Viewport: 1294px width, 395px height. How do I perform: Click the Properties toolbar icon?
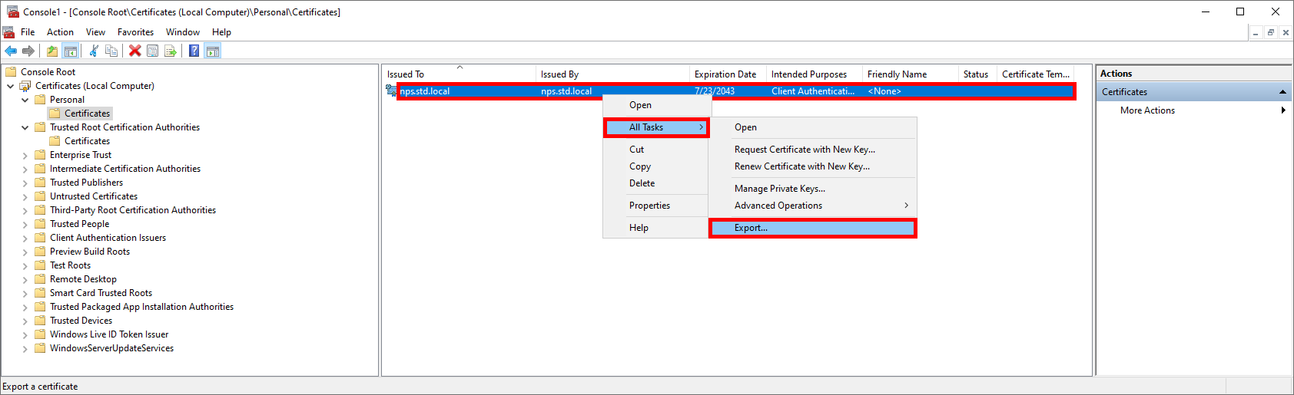(152, 51)
